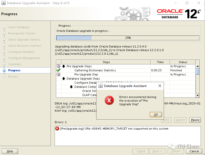Click the Status column header
205x155 pixels.
point(183,62)
